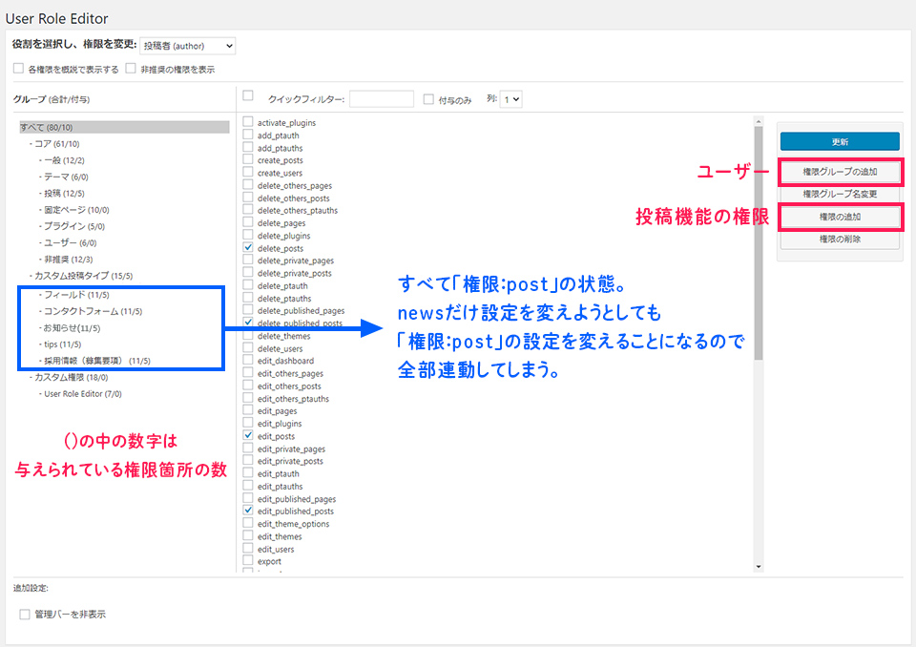
Task: Open the User Role Editor (7/0) group
Action: (82, 393)
